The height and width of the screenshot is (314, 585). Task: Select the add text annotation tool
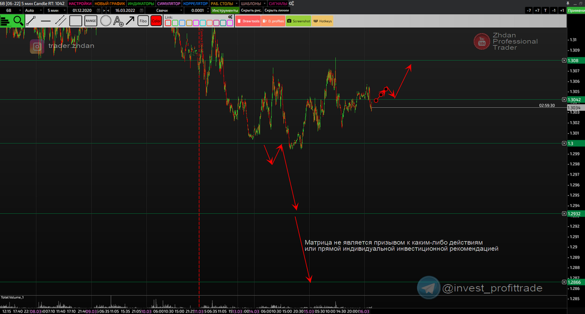click(118, 21)
